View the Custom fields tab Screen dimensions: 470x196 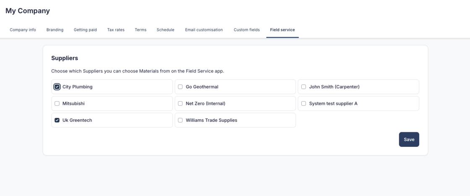[247, 30]
